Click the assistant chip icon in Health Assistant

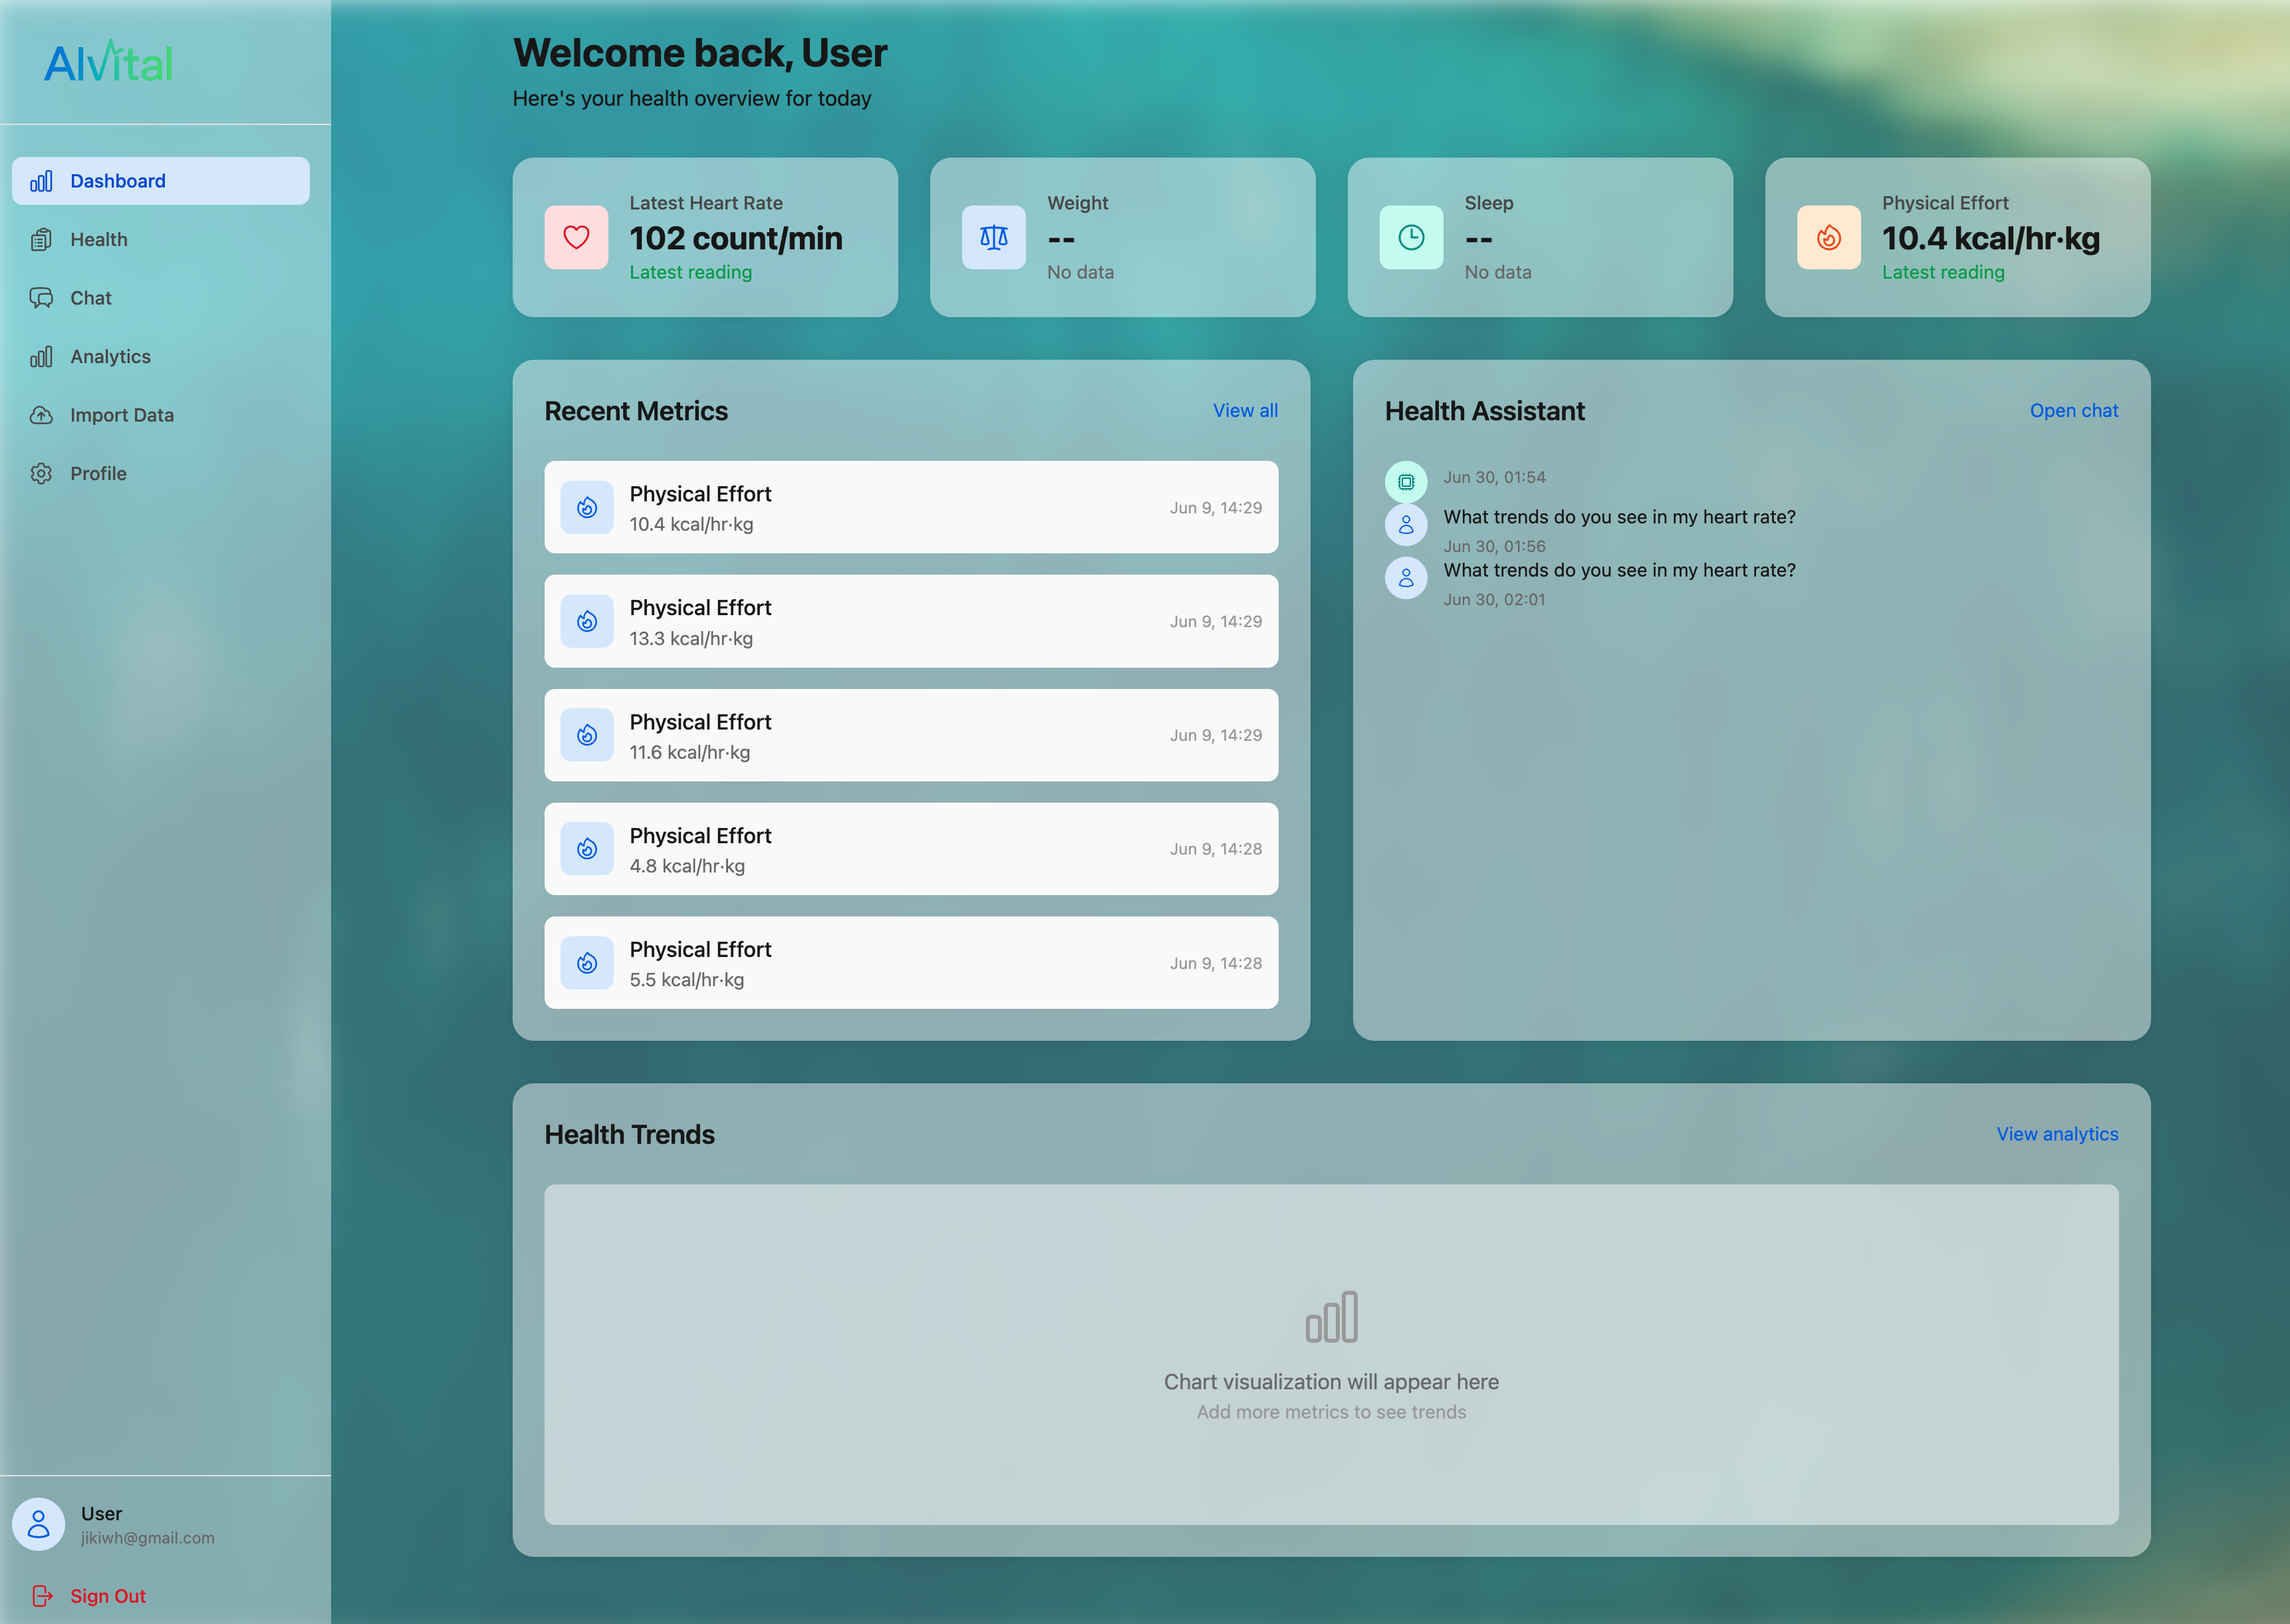pyautogui.click(x=1406, y=482)
